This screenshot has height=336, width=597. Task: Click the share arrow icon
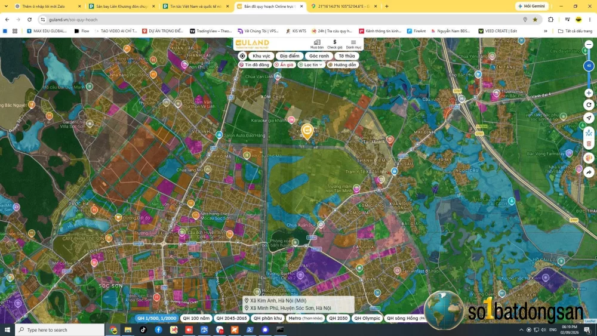click(x=589, y=172)
